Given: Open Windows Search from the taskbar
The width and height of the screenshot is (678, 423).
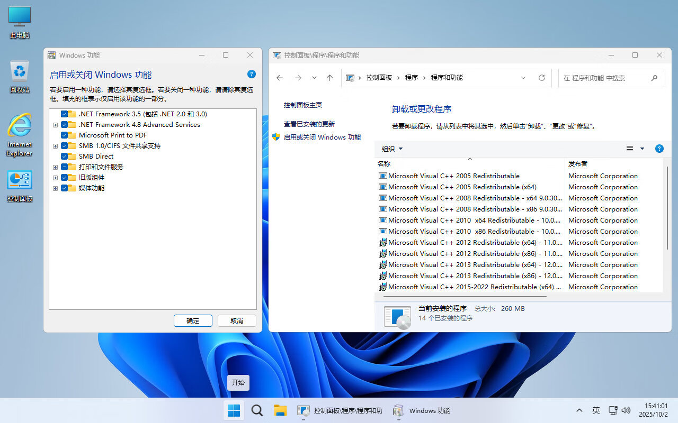Looking at the screenshot, I should coord(257,410).
